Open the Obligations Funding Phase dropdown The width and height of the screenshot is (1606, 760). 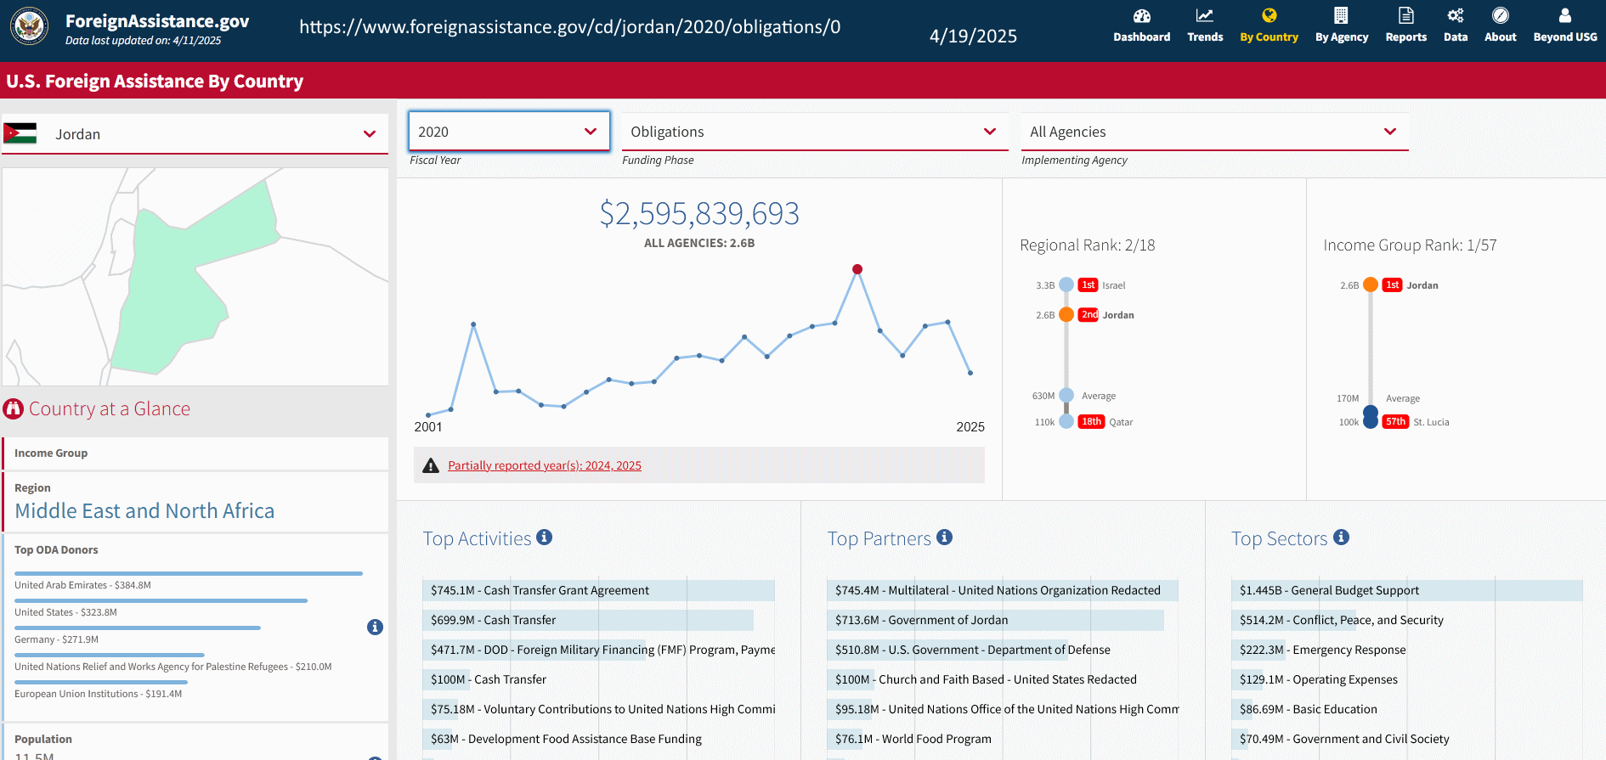(x=814, y=132)
